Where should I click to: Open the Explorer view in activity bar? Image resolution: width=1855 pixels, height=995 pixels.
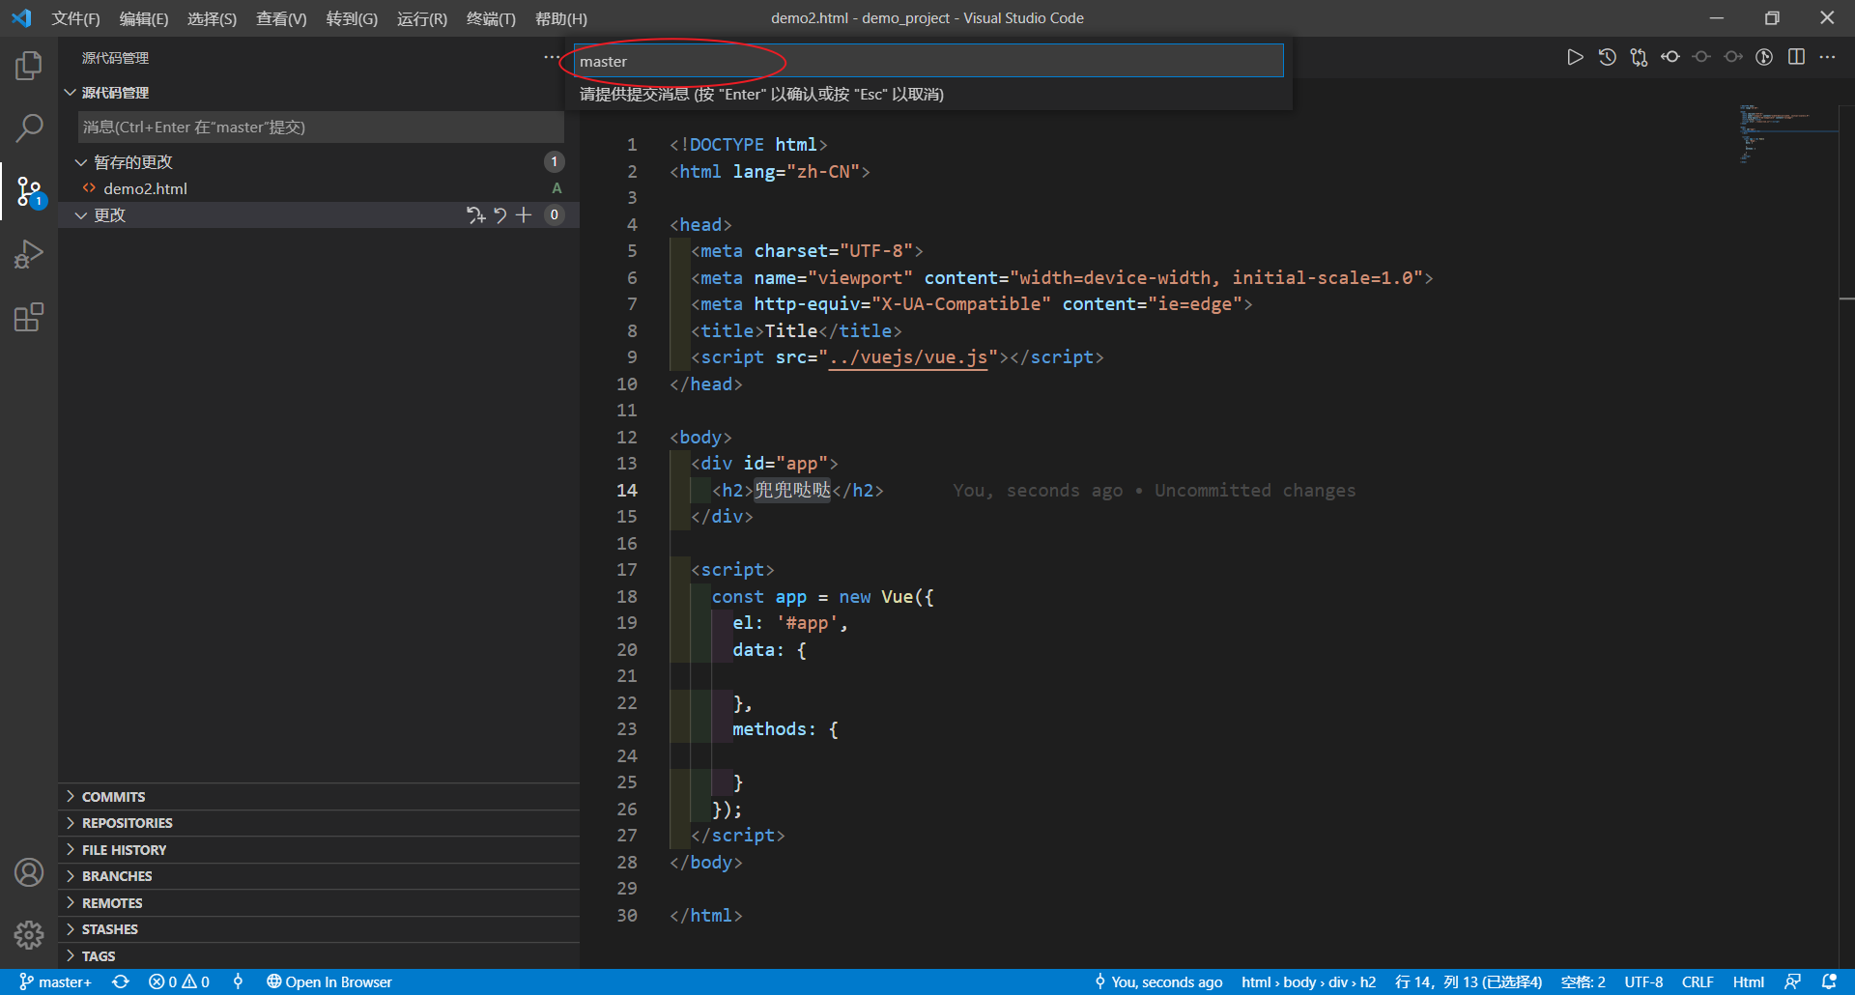[x=29, y=66]
